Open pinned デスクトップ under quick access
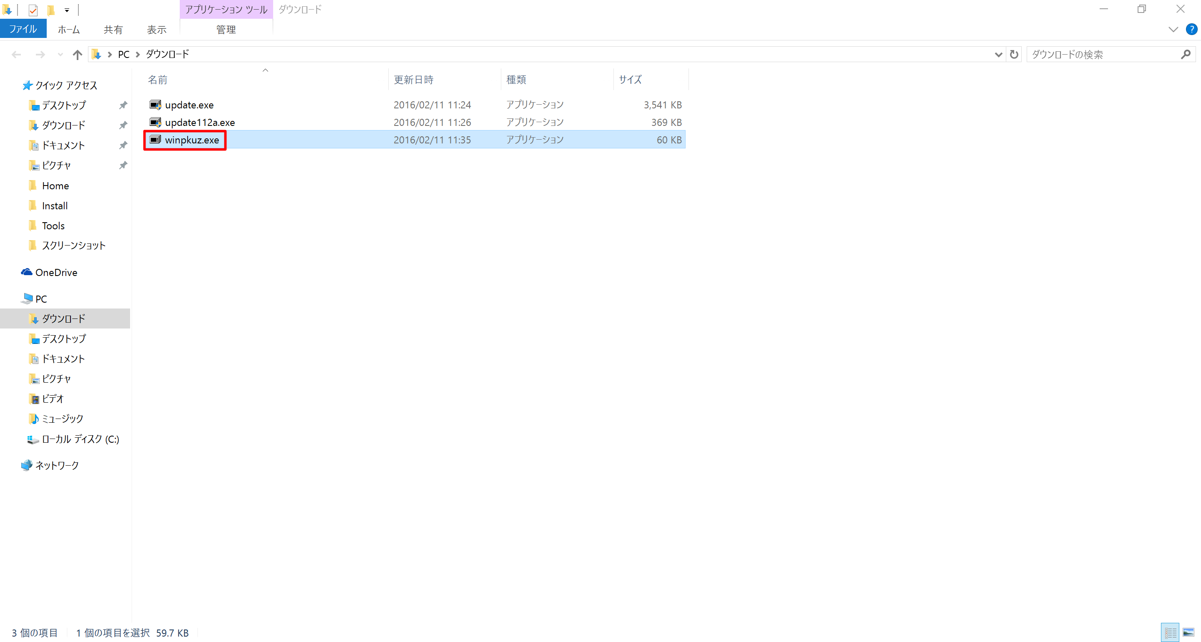The width and height of the screenshot is (1201, 642). click(64, 105)
